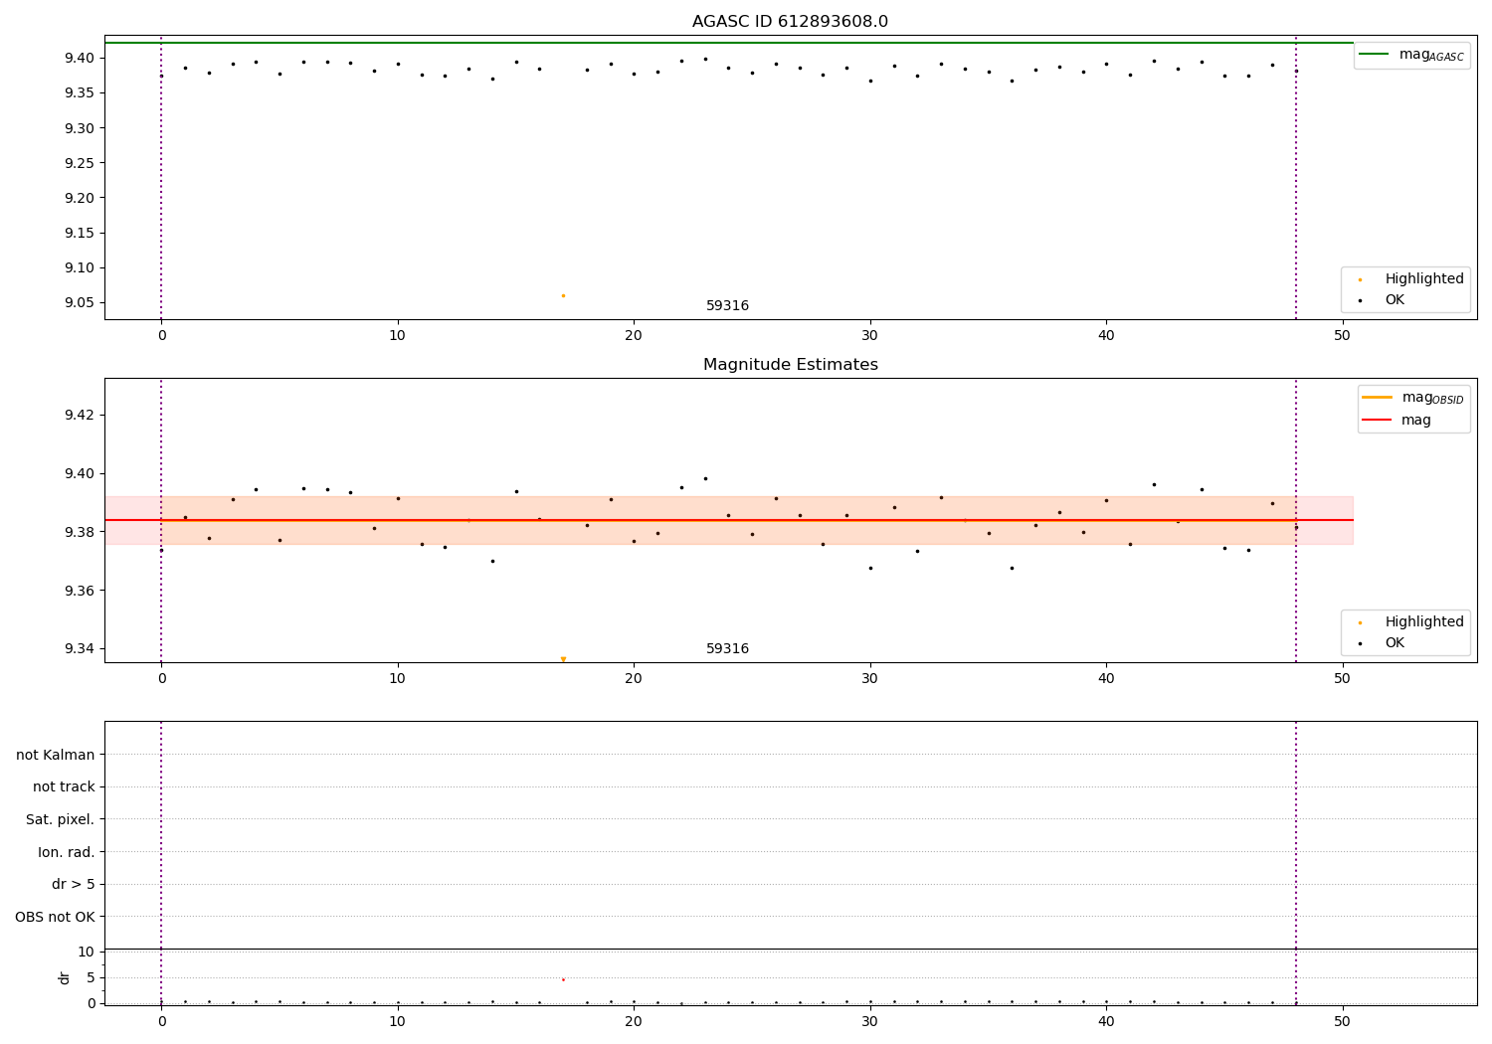Click the 'OBS not OK' axis label

(55, 917)
